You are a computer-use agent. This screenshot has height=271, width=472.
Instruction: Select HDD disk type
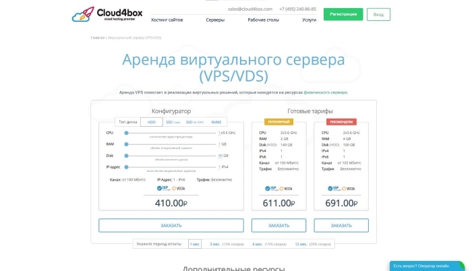(152, 122)
